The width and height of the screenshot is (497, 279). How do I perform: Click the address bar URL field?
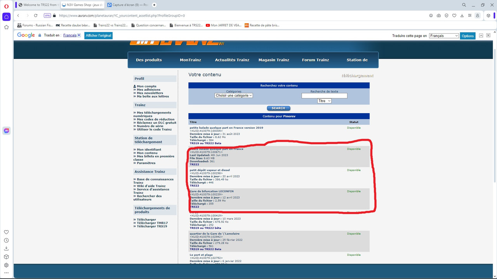[x=241, y=15]
